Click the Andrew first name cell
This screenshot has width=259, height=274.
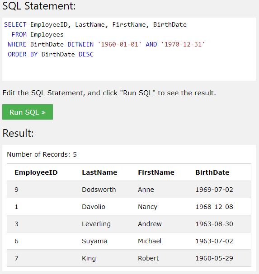coord(150,224)
